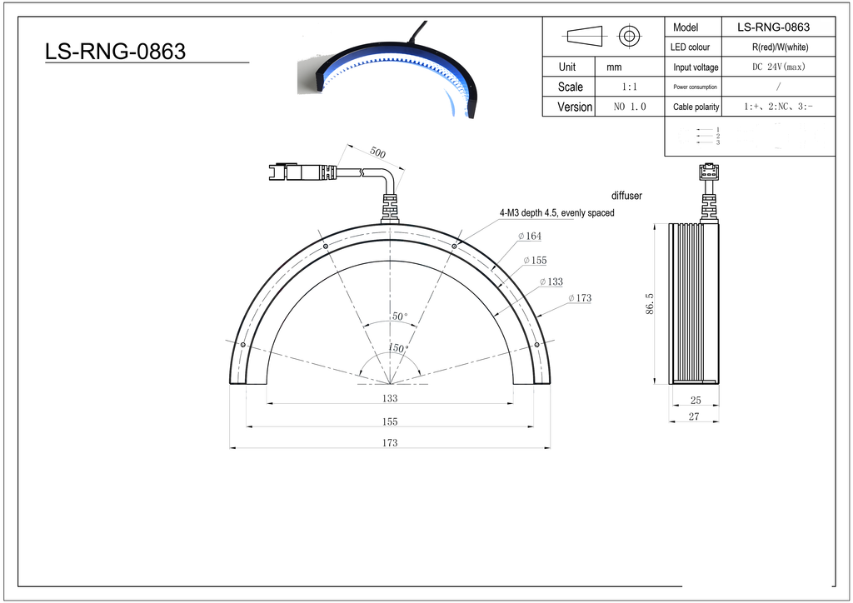Click the 'diffuser' label
The height and width of the screenshot is (603, 853).
(x=626, y=196)
